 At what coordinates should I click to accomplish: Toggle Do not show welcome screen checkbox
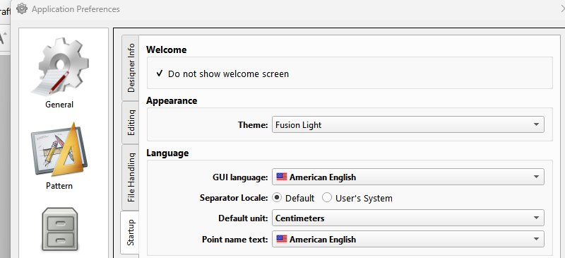[x=160, y=74]
